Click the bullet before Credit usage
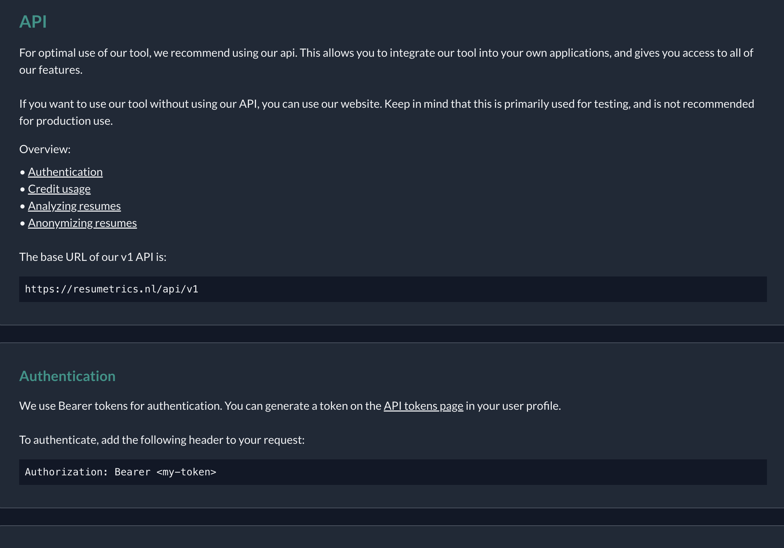Viewport: 784px width, 548px height. (x=22, y=189)
